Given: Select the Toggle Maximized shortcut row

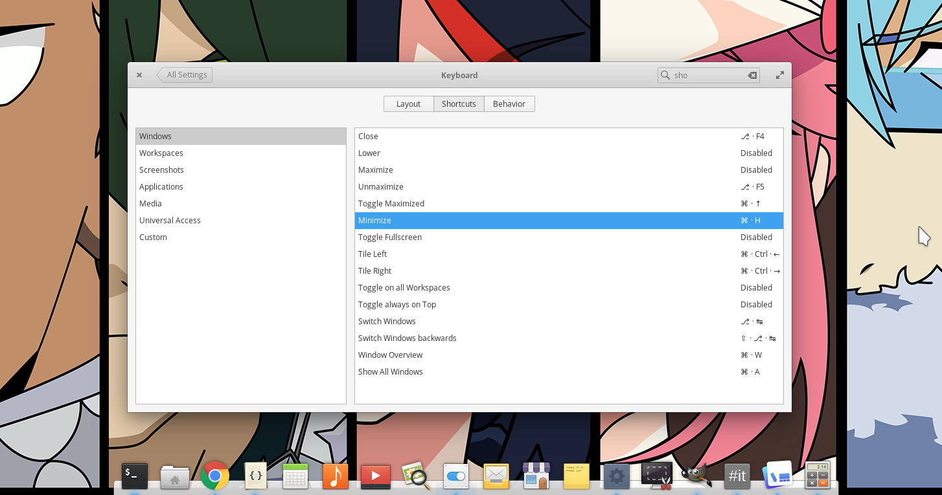Looking at the screenshot, I should pyautogui.click(x=569, y=203).
